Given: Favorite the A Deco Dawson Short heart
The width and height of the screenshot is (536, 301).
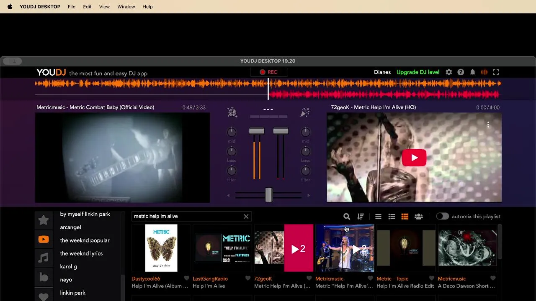Looking at the screenshot, I should (493, 278).
